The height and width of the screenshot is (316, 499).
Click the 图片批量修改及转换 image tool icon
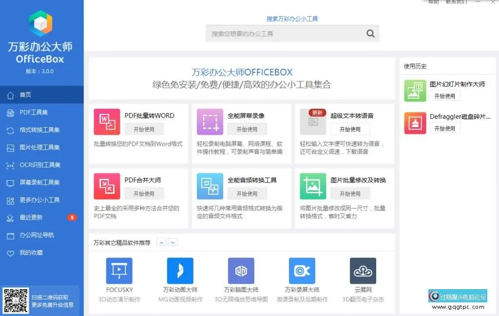click(313, 186)
